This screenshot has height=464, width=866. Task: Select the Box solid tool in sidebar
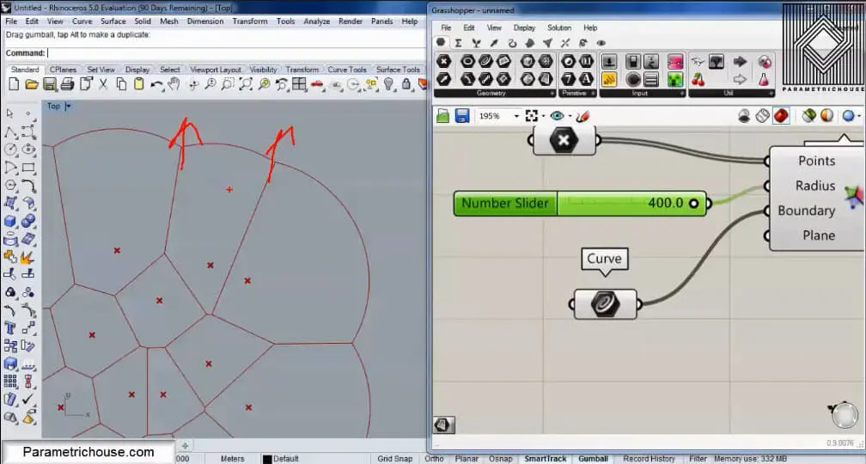click(x=10, y=221)
